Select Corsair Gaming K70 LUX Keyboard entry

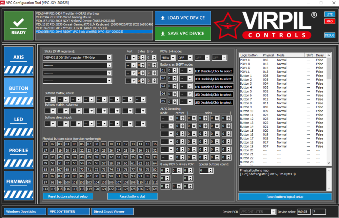94,24
